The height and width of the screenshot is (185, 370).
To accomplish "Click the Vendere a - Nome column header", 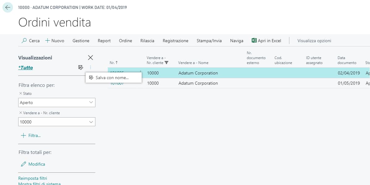I will pos(193,63).
